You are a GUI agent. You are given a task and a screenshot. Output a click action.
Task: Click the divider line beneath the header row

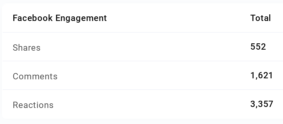(x=143, y=32)
